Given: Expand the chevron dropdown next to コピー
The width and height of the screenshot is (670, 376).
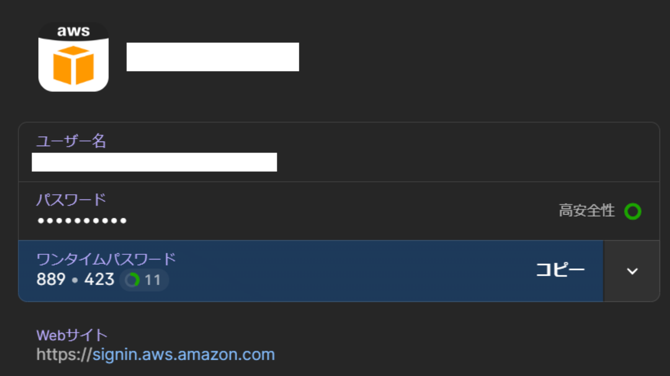Looking at the screenshot, I should pos(632,271).
